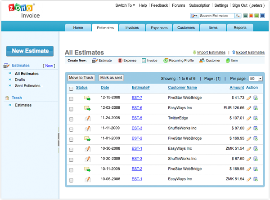270x200 pixels.
Task: Open the Reports tab
Action: click(x=240, y=28)
